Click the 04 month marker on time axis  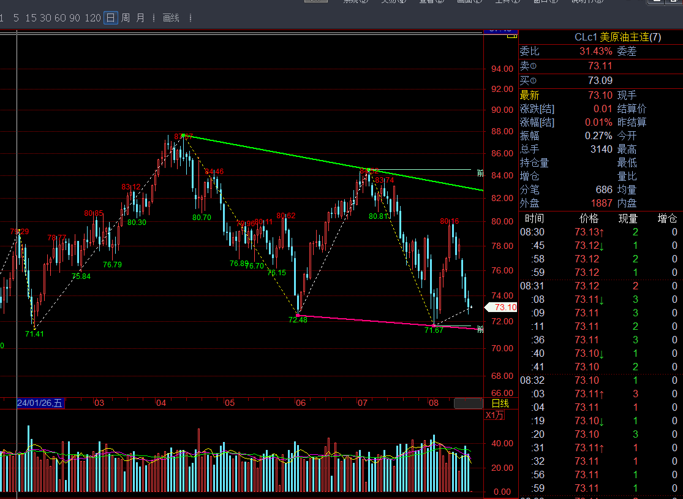coord(161,403)
